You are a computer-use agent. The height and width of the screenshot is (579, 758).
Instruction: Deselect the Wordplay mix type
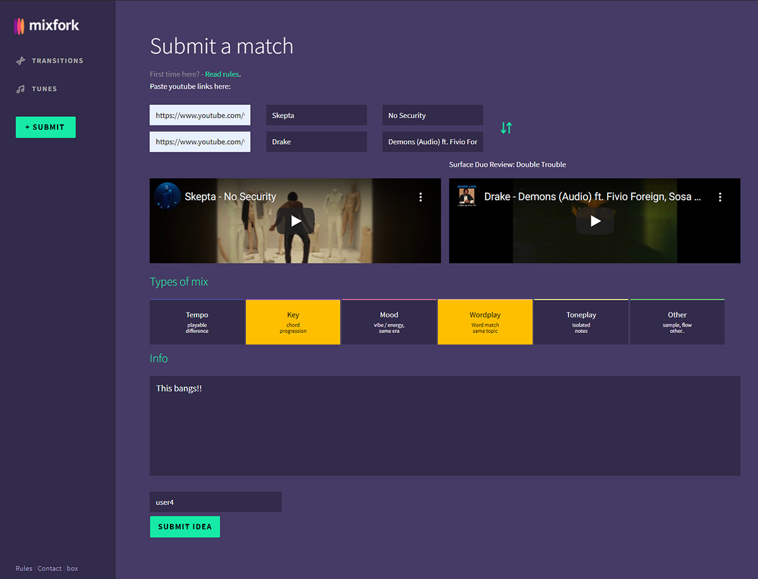(485, 322)
